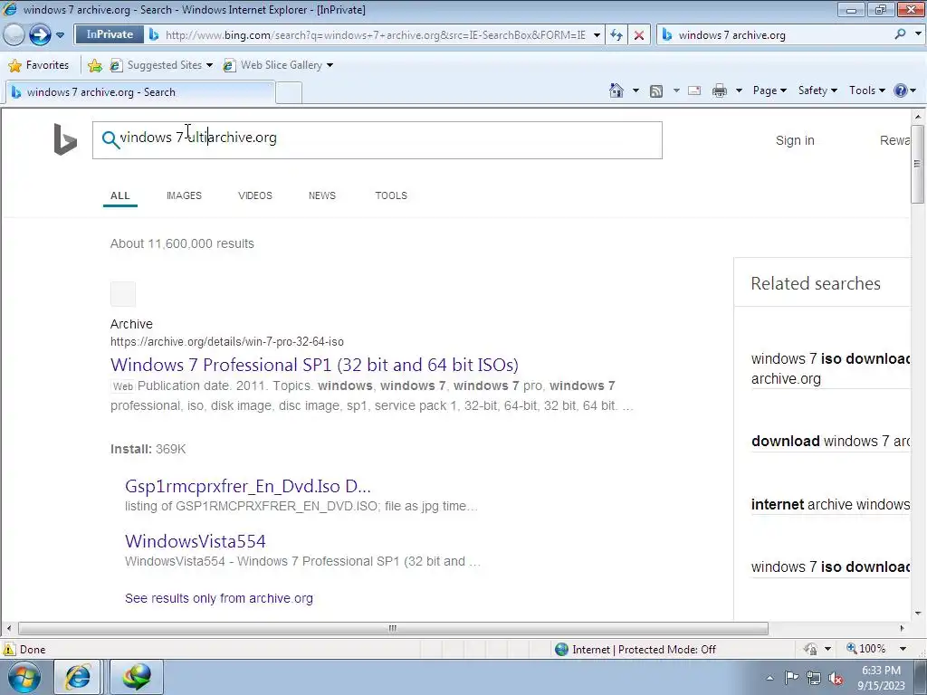Open the WindowsVista554 sub-link

(x=196, y=541)
